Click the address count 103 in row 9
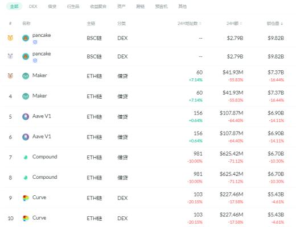This screenshot has width=296, height=227. click(x=198, y=195)
